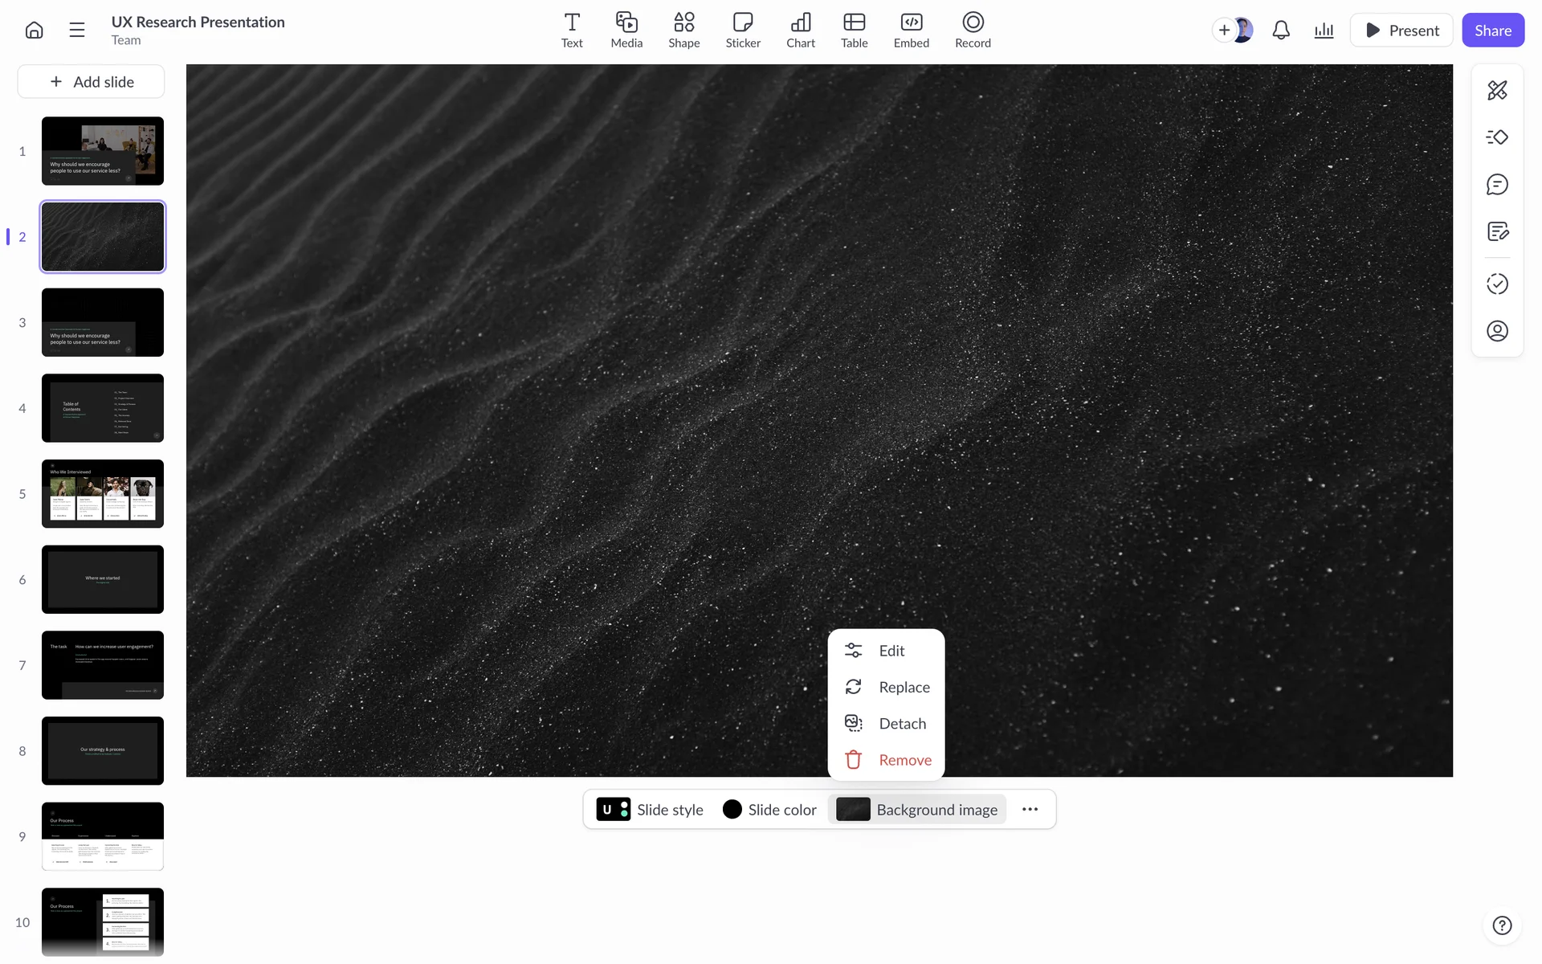
Task: View presentation analytics chart icon
Action: point(1324,31)
